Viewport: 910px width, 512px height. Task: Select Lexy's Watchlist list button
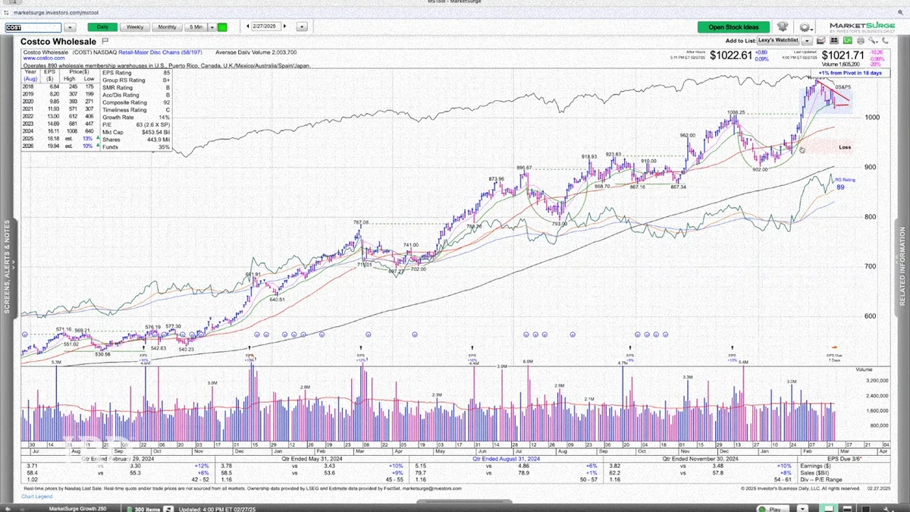pyautogui.click(x=779, y=41)
